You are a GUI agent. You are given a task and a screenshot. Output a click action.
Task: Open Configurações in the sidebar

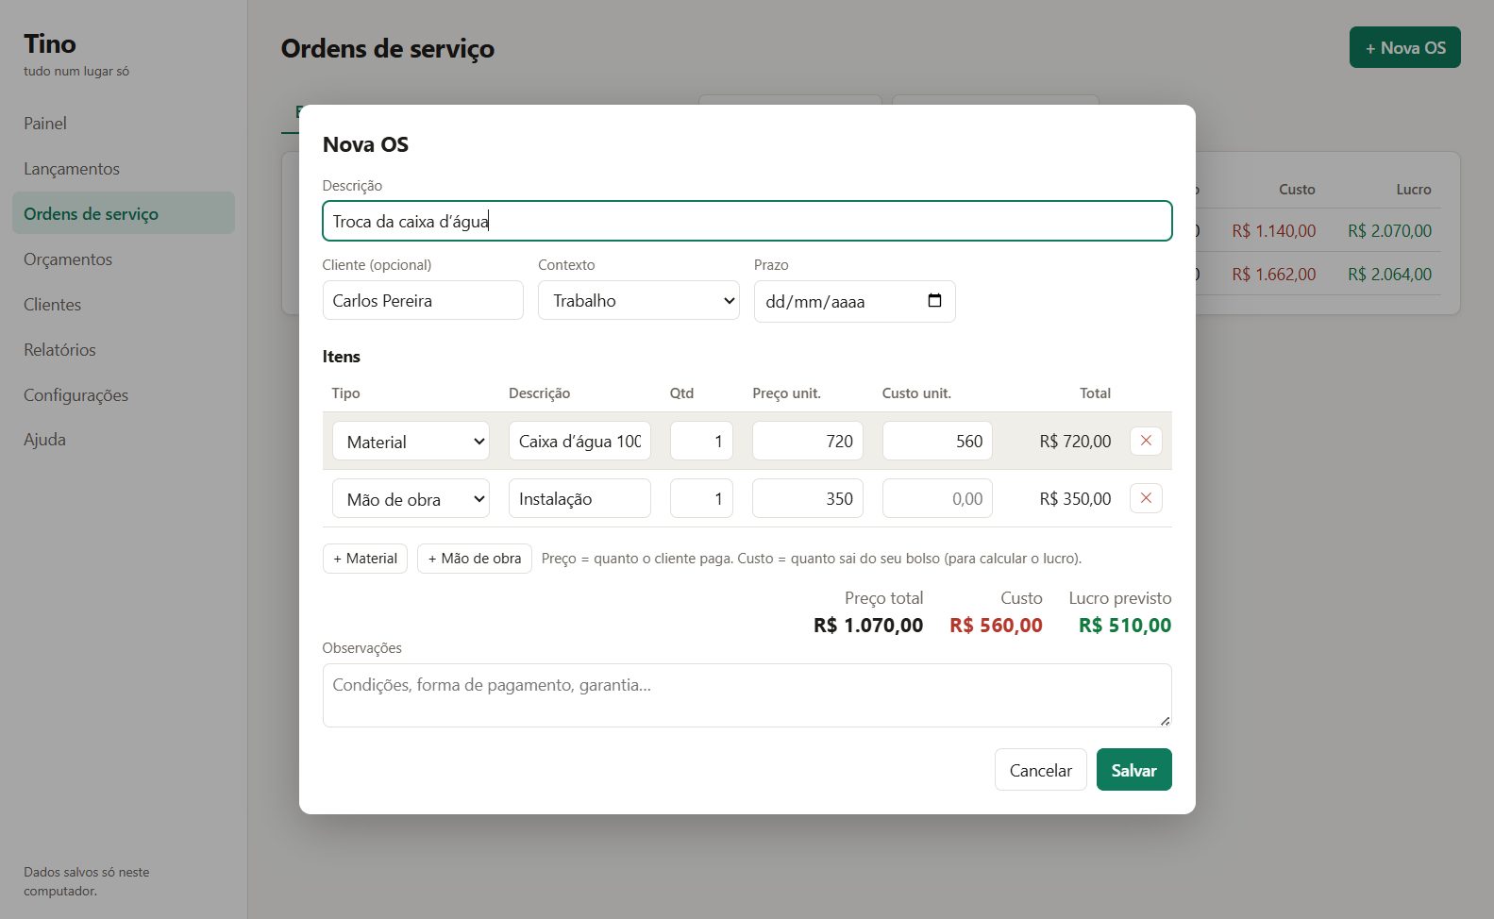124,395
